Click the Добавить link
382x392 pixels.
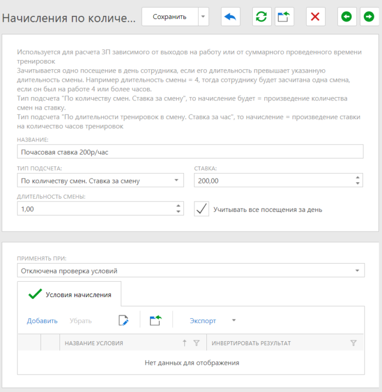pos(42,320)
